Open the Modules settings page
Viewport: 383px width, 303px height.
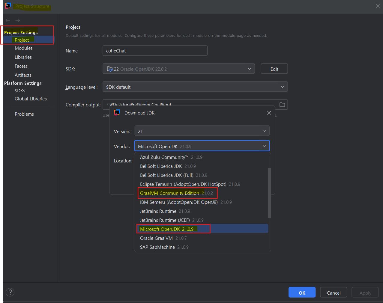(x=24, y=48)
